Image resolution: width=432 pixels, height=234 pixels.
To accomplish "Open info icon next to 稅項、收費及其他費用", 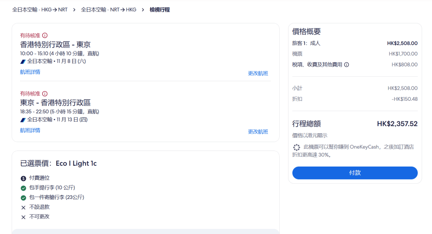I will click(x=346, y=65).
